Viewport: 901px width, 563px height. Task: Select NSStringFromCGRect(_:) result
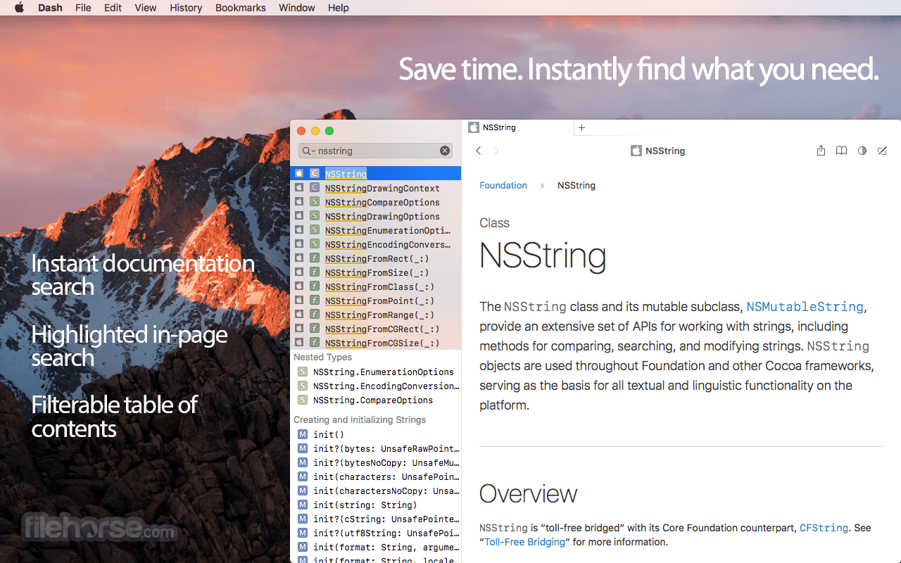(376, 329)
